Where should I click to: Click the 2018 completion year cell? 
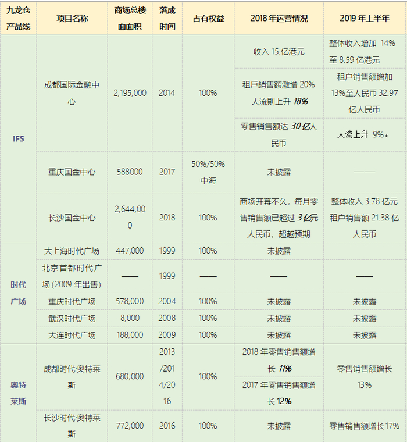(167, 218)
